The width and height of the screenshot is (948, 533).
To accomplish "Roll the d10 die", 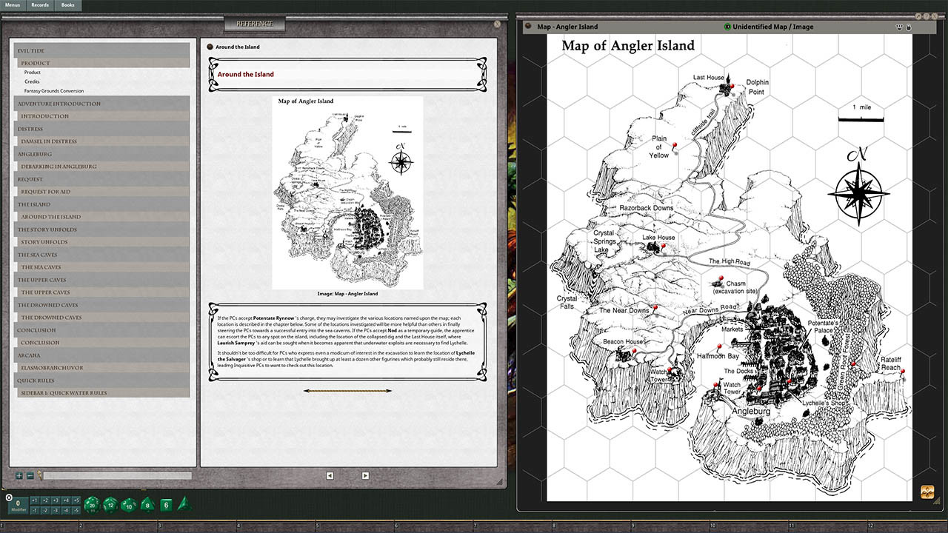I will (x=129, y=506).
